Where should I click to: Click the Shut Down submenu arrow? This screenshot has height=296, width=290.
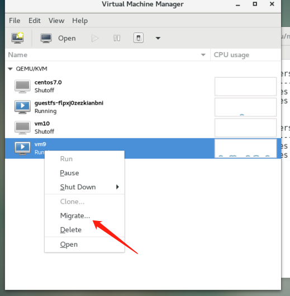117,187
